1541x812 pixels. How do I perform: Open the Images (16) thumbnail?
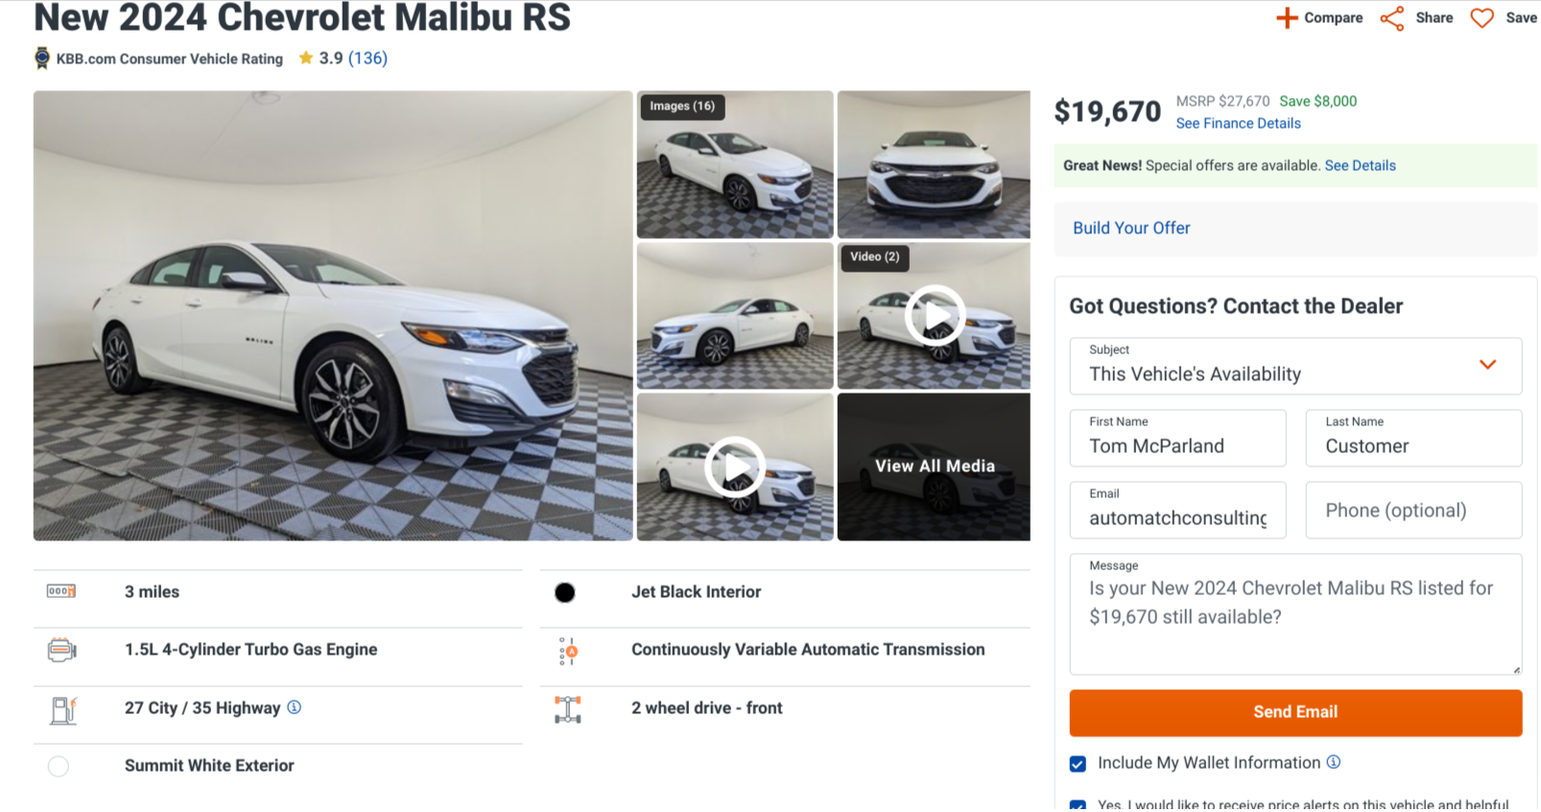tap(735, 164)
